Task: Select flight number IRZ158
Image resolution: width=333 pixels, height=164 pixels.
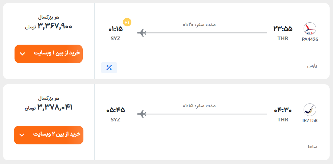Action: point(310,121)
